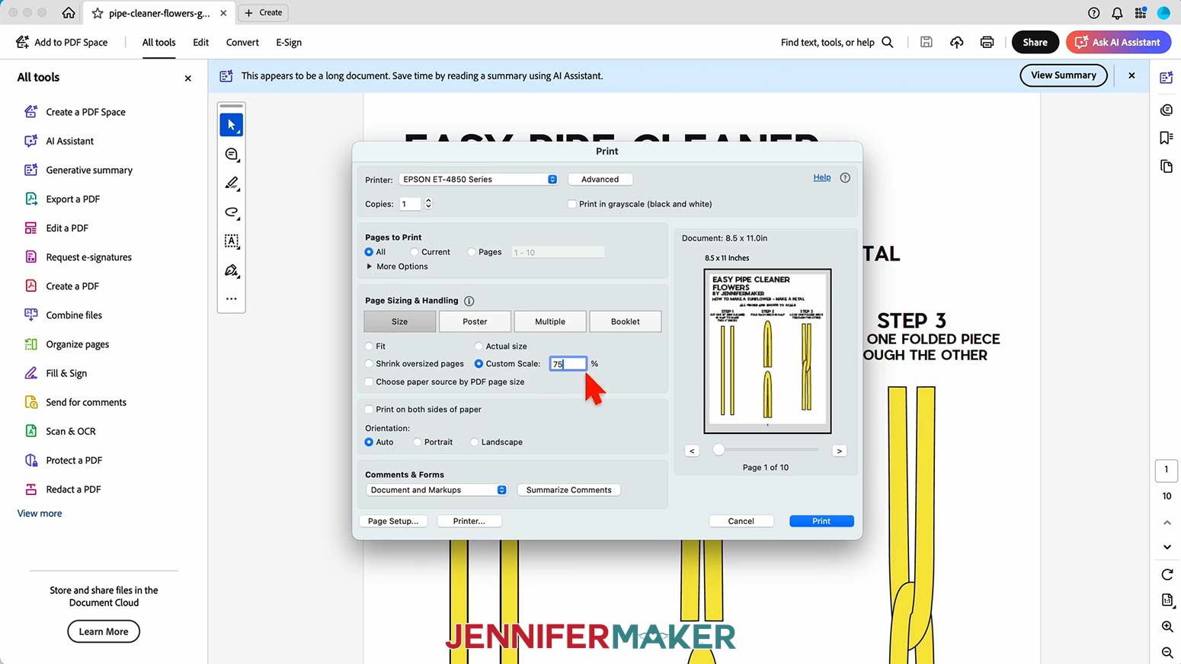Click View Summary button
This screenshot has height=664, width=1181.
click(1063, 75)
